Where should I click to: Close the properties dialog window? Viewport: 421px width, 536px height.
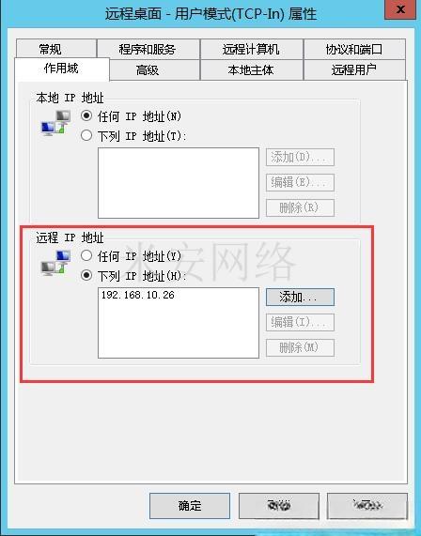[400, 9]
